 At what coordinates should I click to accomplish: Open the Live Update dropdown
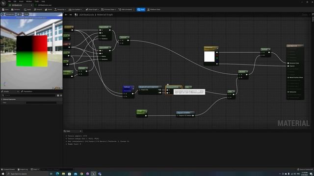[75, 10]
